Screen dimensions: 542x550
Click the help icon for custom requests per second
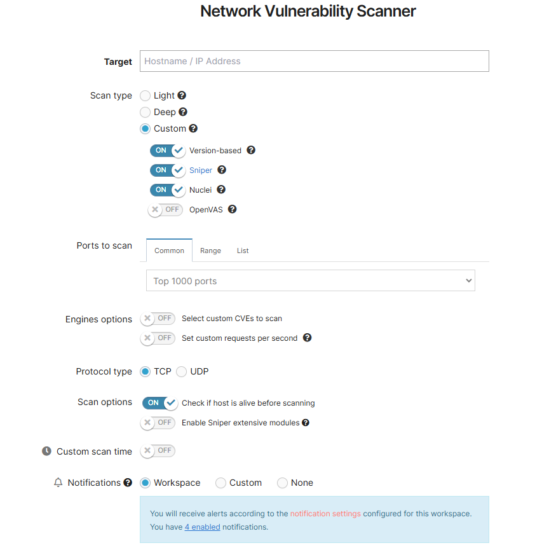[308, 338]
